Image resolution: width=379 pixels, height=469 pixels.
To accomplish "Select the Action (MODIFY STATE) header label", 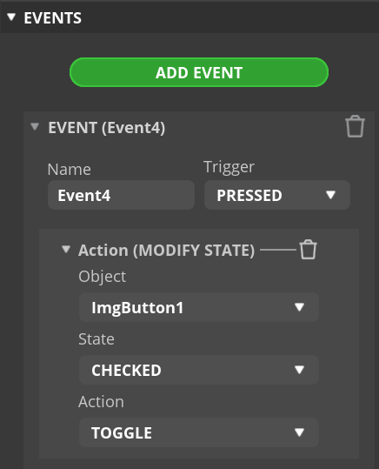I will [166, 251].
